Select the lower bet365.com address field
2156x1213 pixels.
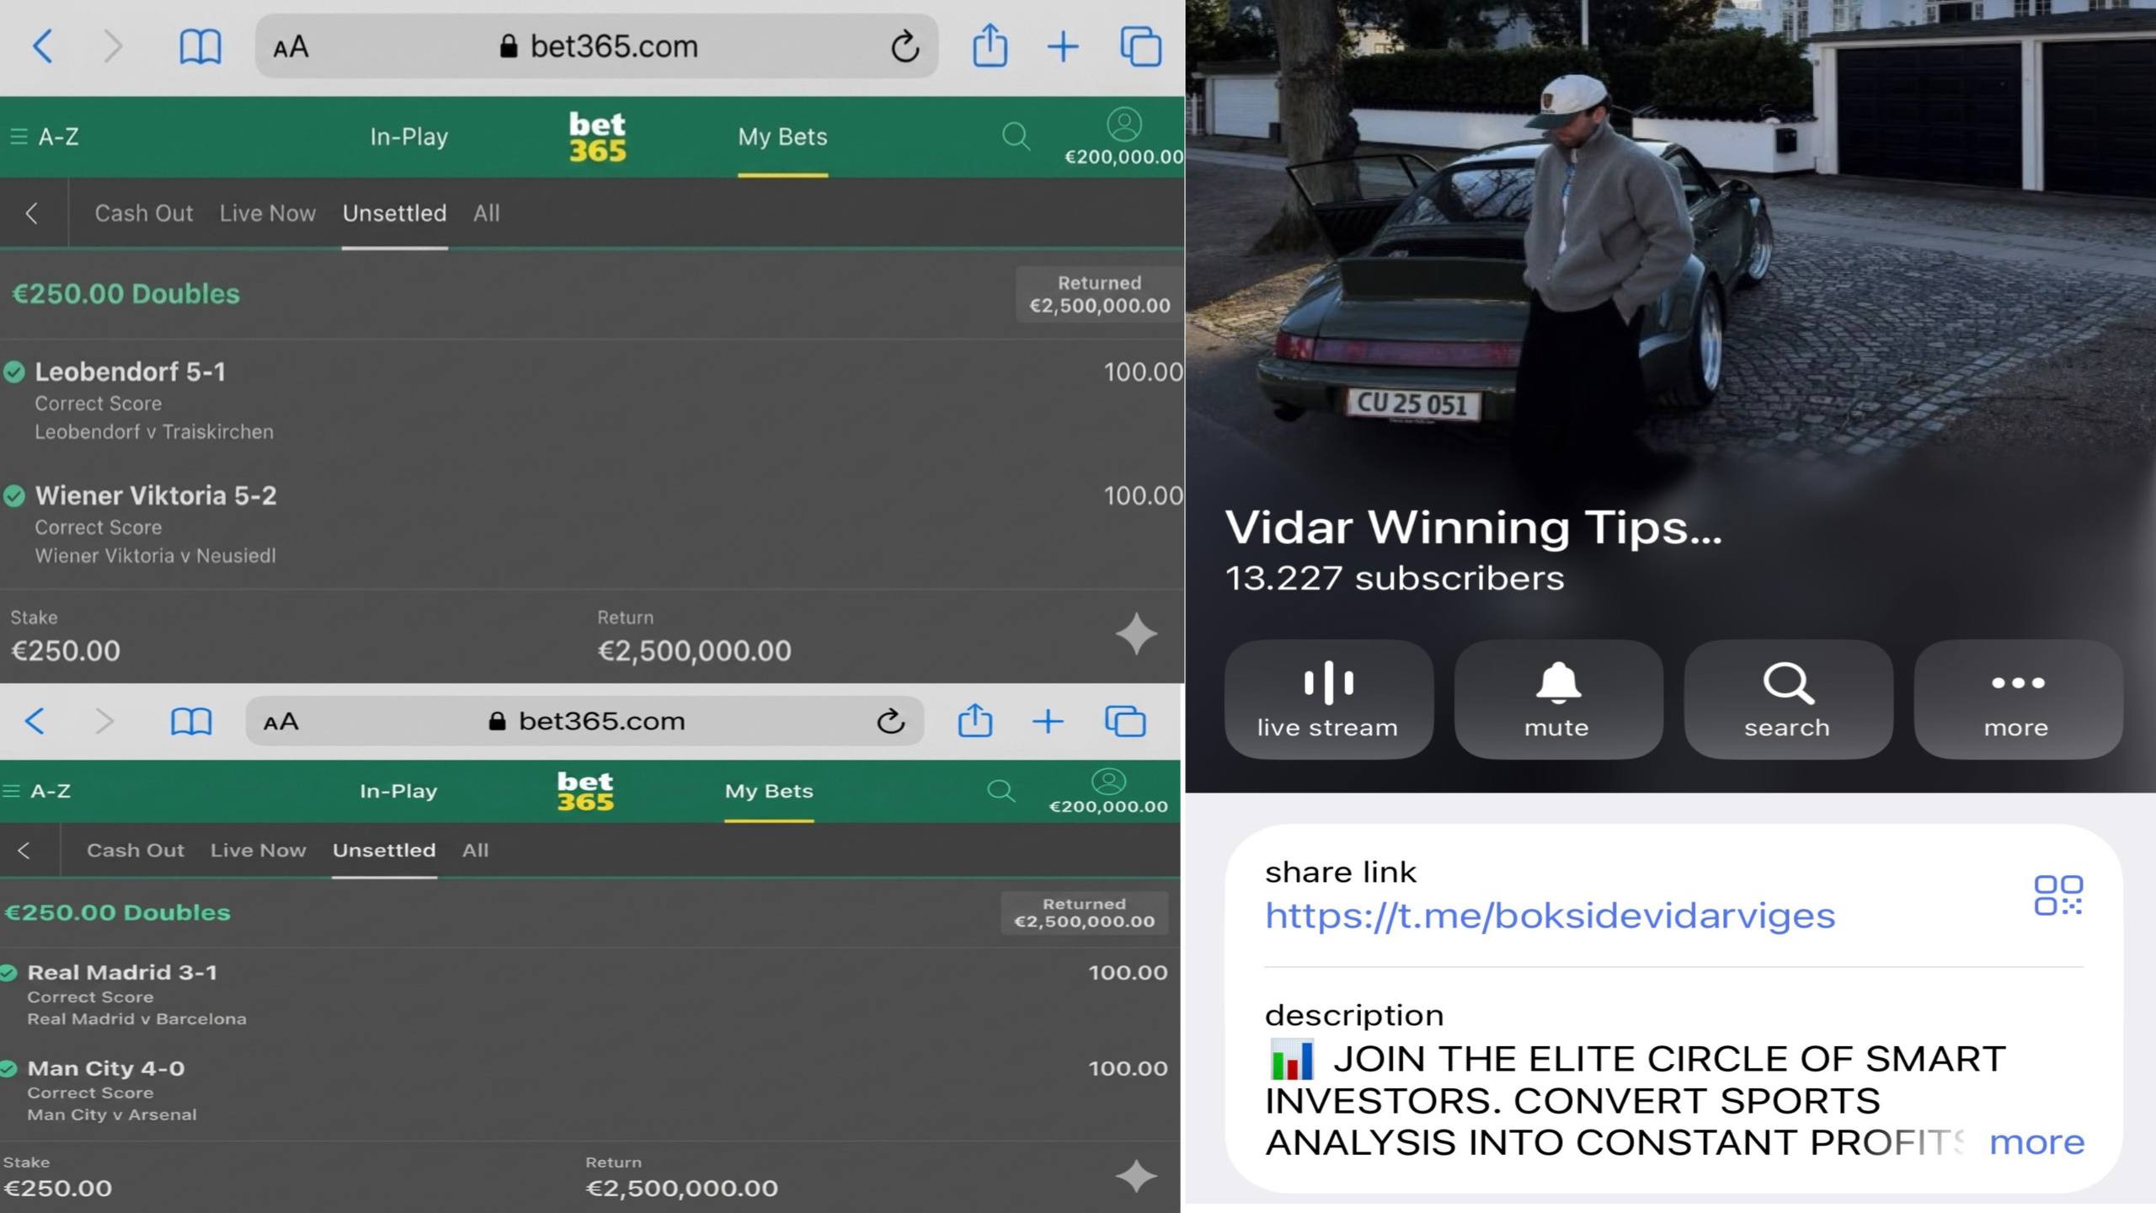[x=584, y=721]
